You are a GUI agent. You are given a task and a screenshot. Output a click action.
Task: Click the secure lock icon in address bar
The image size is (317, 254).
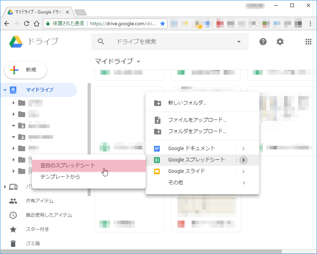click(x=48, y=23)
